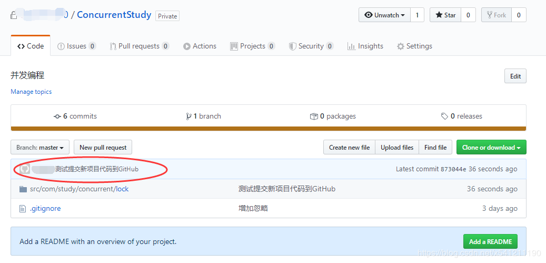This screenshot has width=546, height=263.
Task: Open the Projects tab
Action: [x=253, y=46]
